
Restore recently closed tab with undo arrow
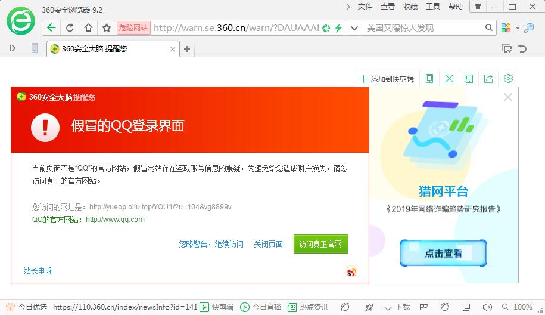pyautogui.click(x=522, y=48)
